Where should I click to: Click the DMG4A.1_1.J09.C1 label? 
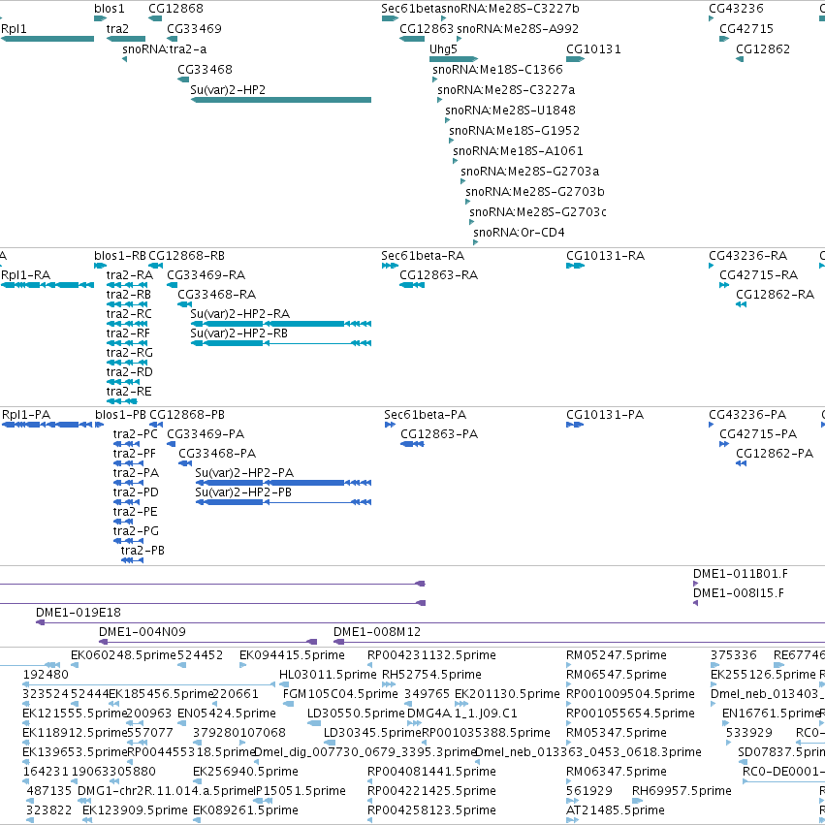pyautogui.click(x=462, y=714)
